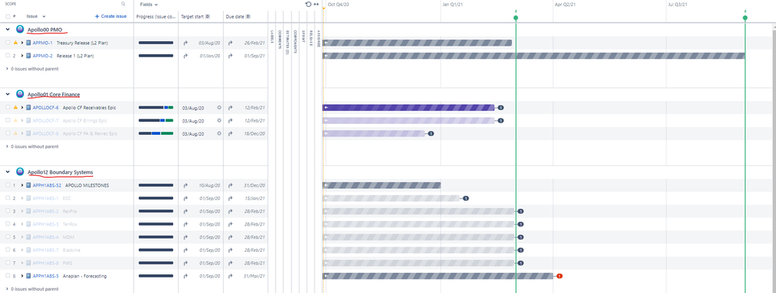Check the APPH1ABS-2 RevPro row checkbox
Image resolution: width=776 pixels, height=293 pixels.
coord(8,211)
